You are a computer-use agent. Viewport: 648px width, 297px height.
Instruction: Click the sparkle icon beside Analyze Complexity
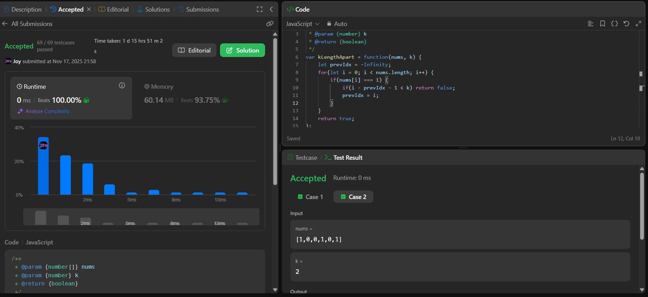[x=20, y=111]
